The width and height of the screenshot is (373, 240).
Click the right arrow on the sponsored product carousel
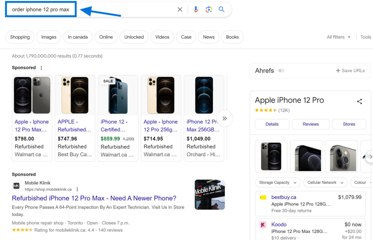(x=225, y=118)
